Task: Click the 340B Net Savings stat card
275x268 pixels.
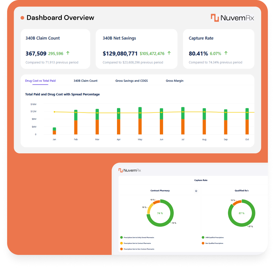Action: point(137,49)
